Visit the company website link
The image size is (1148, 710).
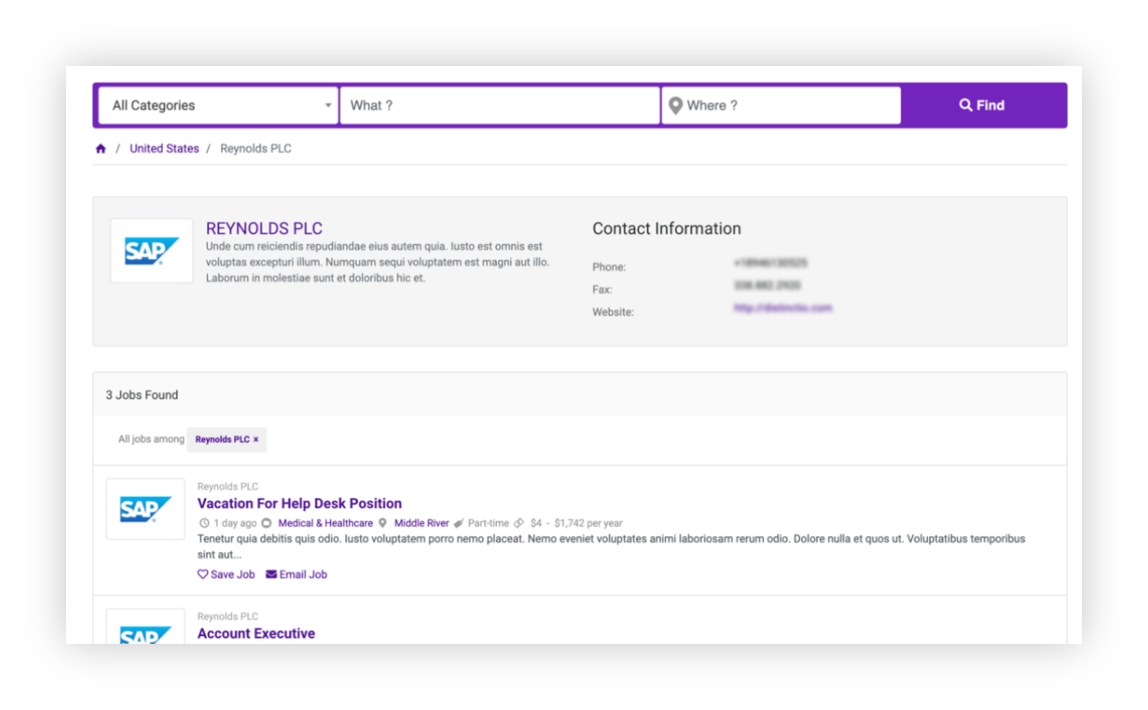[782, 308]
